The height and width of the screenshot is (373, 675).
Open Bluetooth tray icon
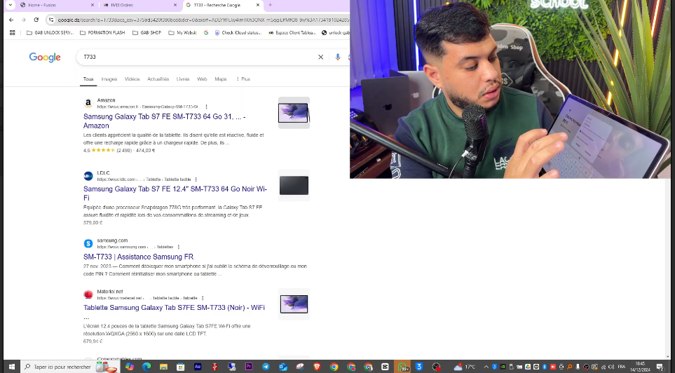coord(545,367)
